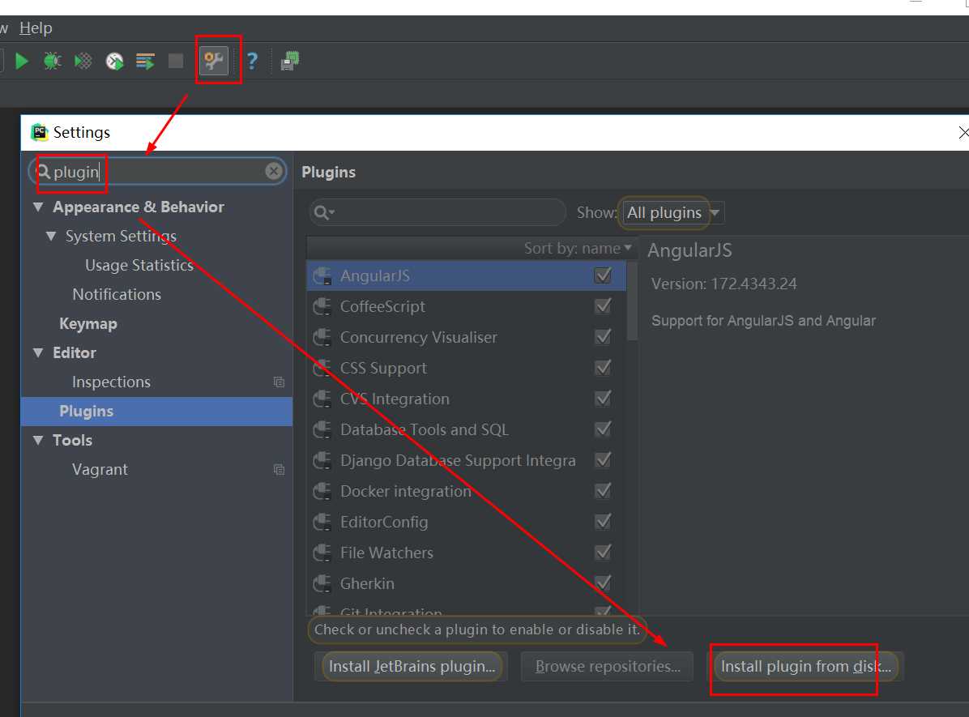Viewport: 969px width, 717px height.
Task: Clear the settings search with X icon
Action: point(274,171)
